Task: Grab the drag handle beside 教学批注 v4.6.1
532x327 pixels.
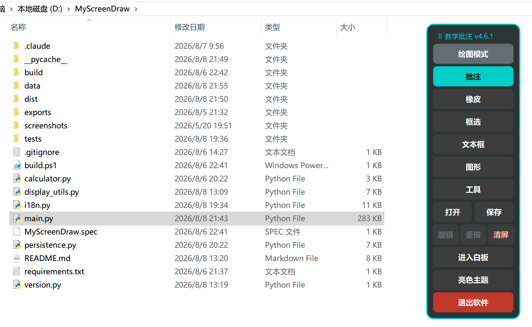Action: click(440, 36)
